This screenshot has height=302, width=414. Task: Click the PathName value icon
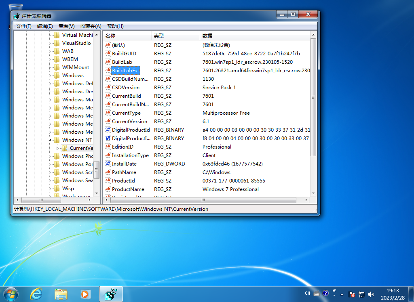point(108,172)
